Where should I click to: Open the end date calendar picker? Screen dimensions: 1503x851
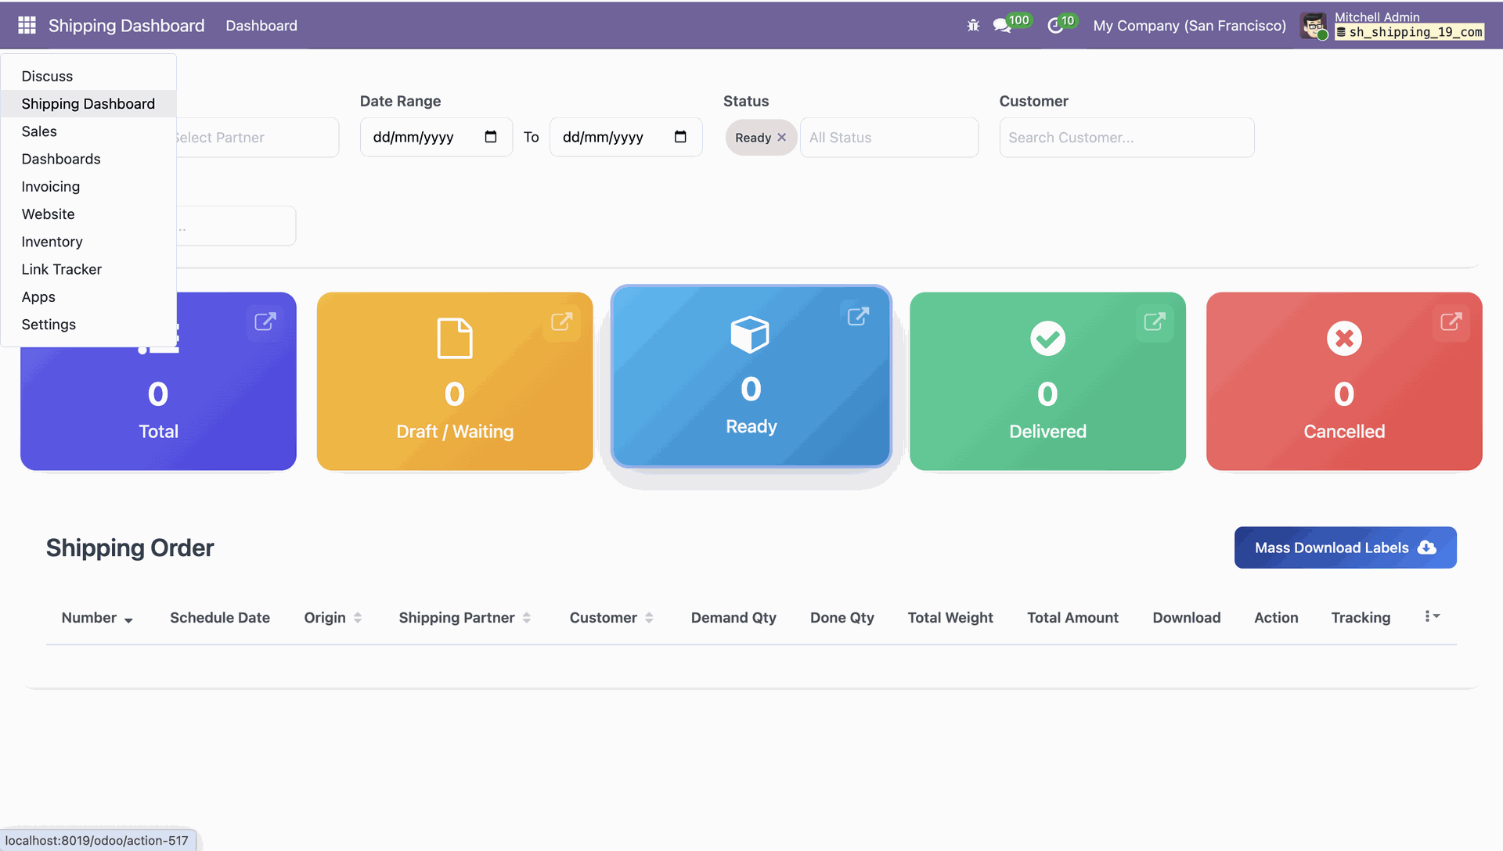pyautogui.click(x=680, y=138)
